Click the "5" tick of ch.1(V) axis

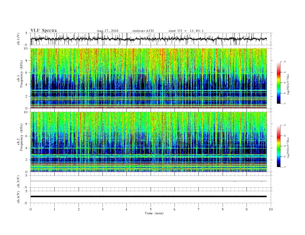[x=27, y=33]
